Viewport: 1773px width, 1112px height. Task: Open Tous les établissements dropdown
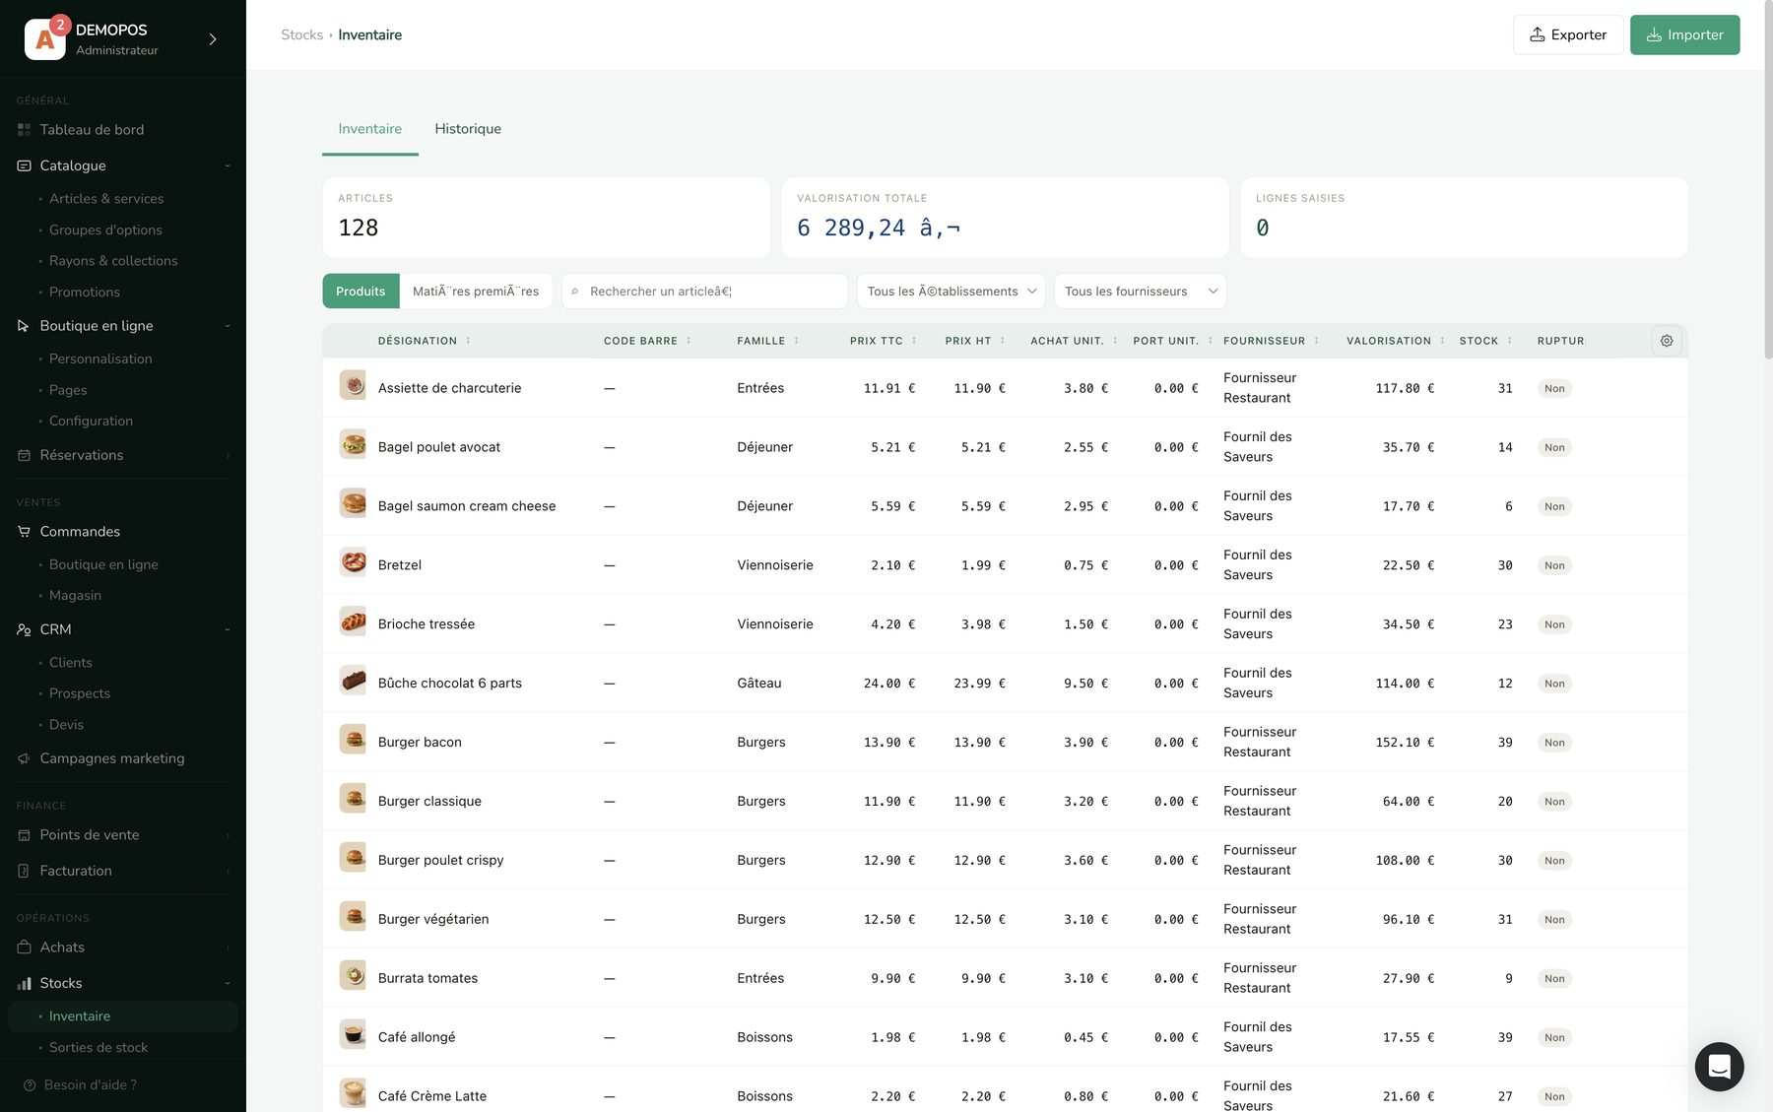[x=952, y=292]
